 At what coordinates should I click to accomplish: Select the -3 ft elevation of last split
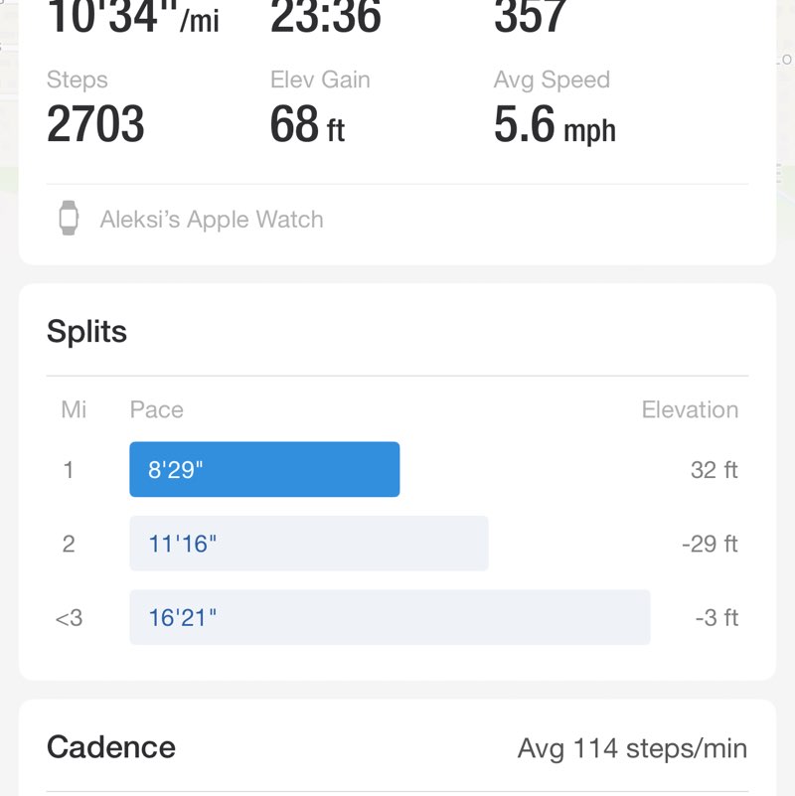716,617
